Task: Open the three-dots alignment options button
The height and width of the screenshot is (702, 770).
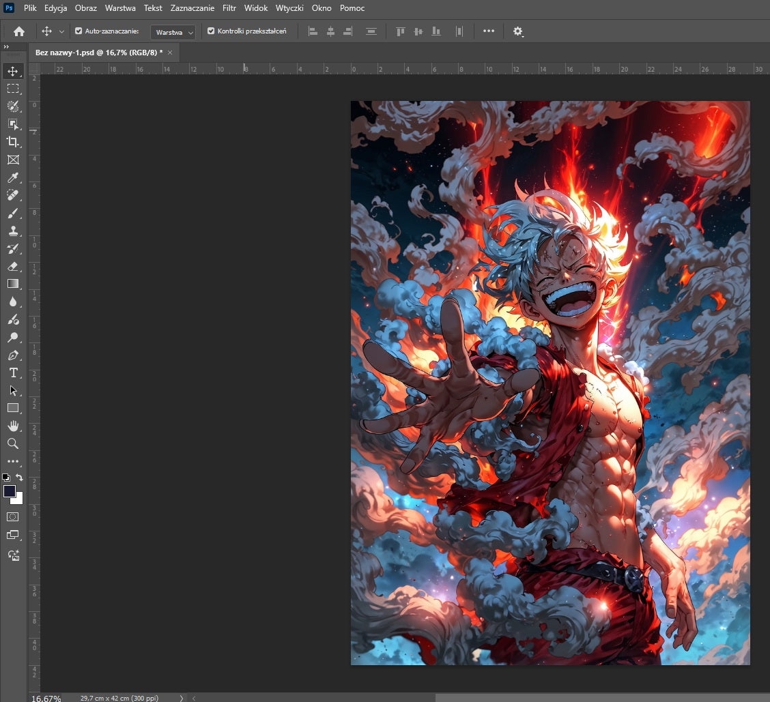Action: click(489, 31)
